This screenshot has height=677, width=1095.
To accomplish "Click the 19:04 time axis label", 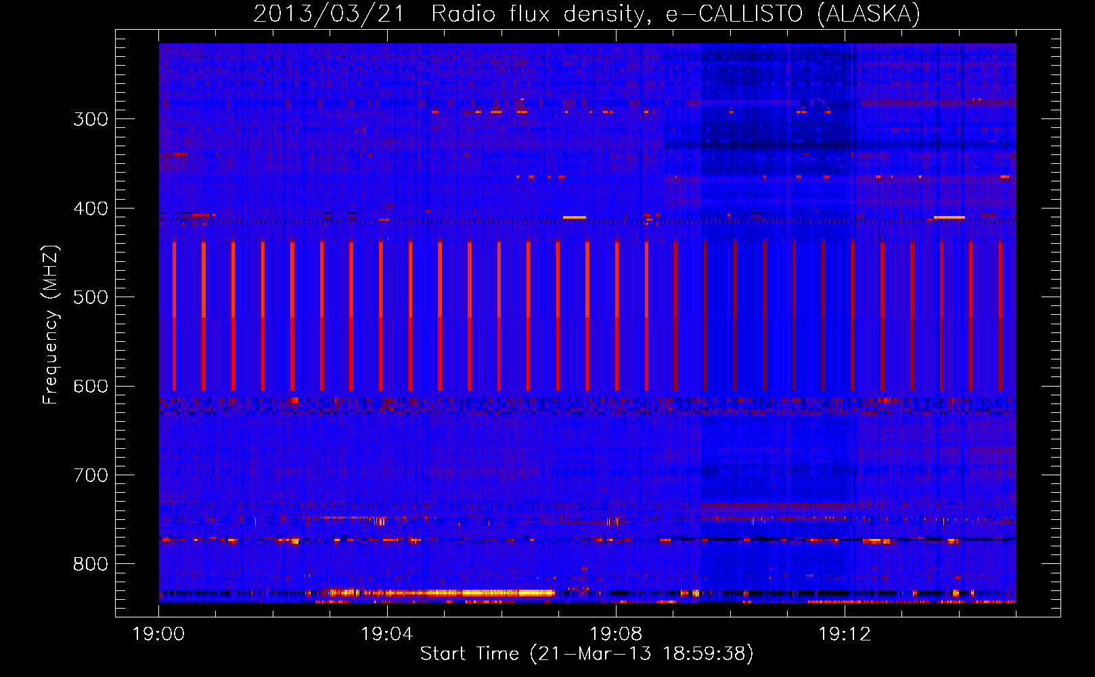I will [x=387, y=634].
